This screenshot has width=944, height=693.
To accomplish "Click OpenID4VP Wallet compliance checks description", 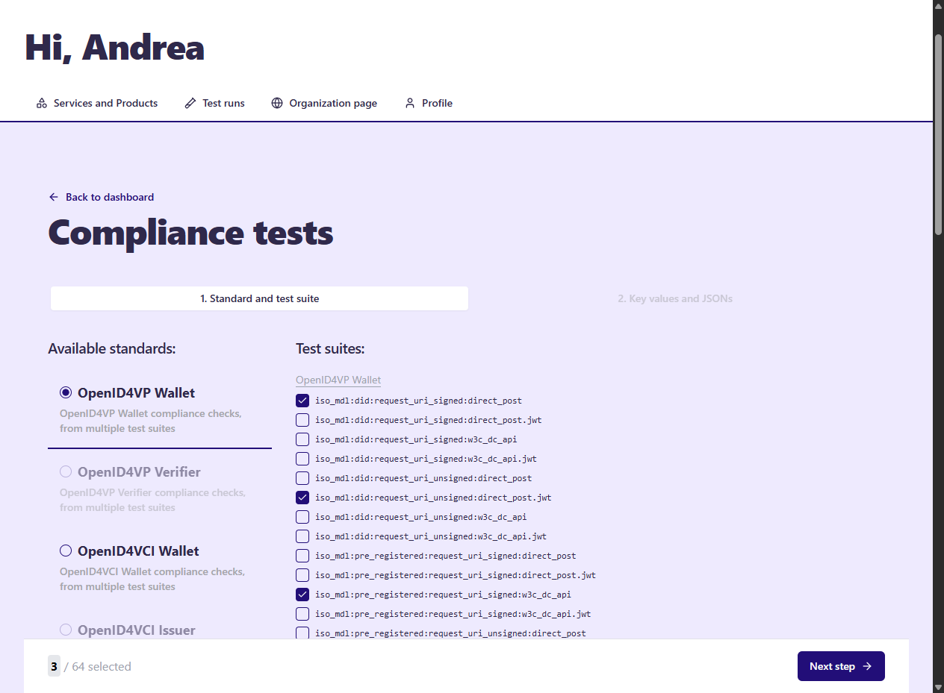I will point(150,421).
